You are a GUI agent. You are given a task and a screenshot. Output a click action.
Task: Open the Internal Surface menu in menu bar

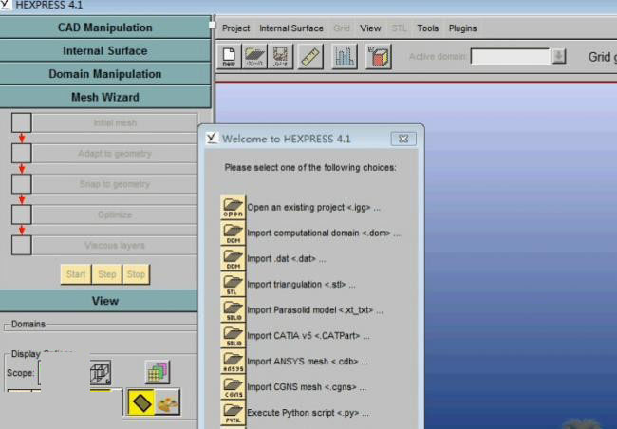pyautogui.click(x=291, y=28)
